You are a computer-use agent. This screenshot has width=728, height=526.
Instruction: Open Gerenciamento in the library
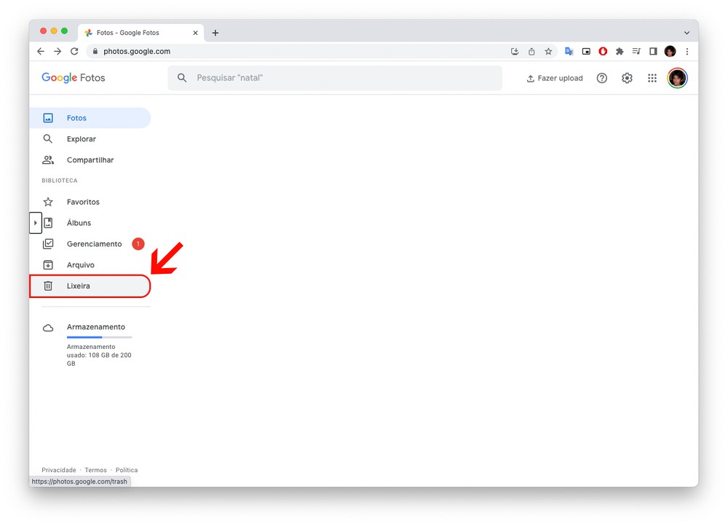pos(90,244)
